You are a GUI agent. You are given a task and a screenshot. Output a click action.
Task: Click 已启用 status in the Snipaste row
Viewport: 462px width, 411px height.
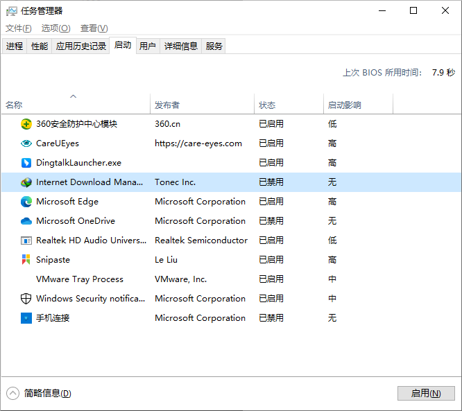pos(271,260)
